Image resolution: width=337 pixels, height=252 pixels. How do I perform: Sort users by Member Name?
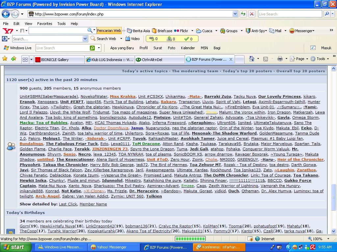point(93,204)
